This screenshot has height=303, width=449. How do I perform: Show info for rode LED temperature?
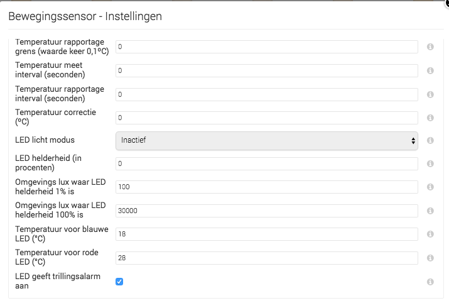430,258
